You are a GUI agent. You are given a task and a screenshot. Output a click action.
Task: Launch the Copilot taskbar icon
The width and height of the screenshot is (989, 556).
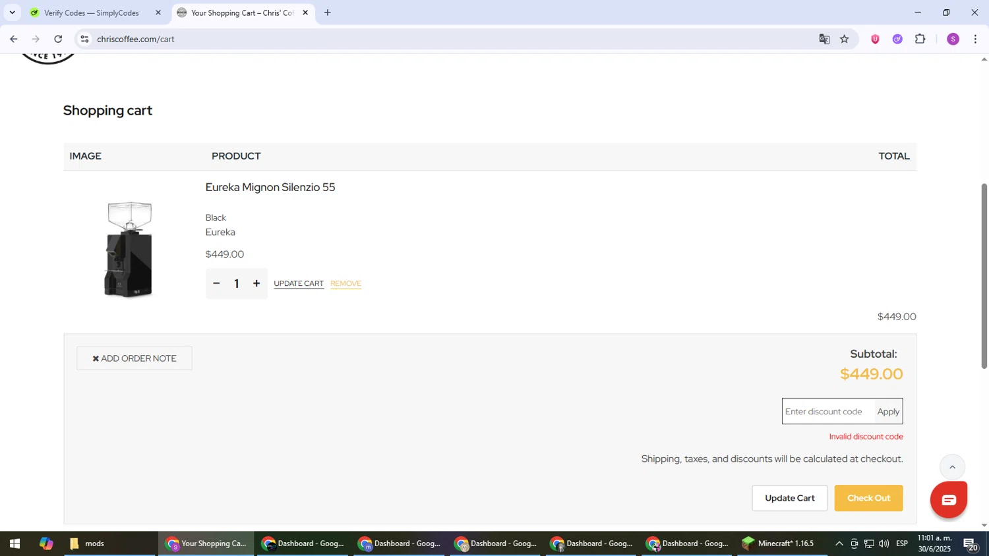(46, 543)
